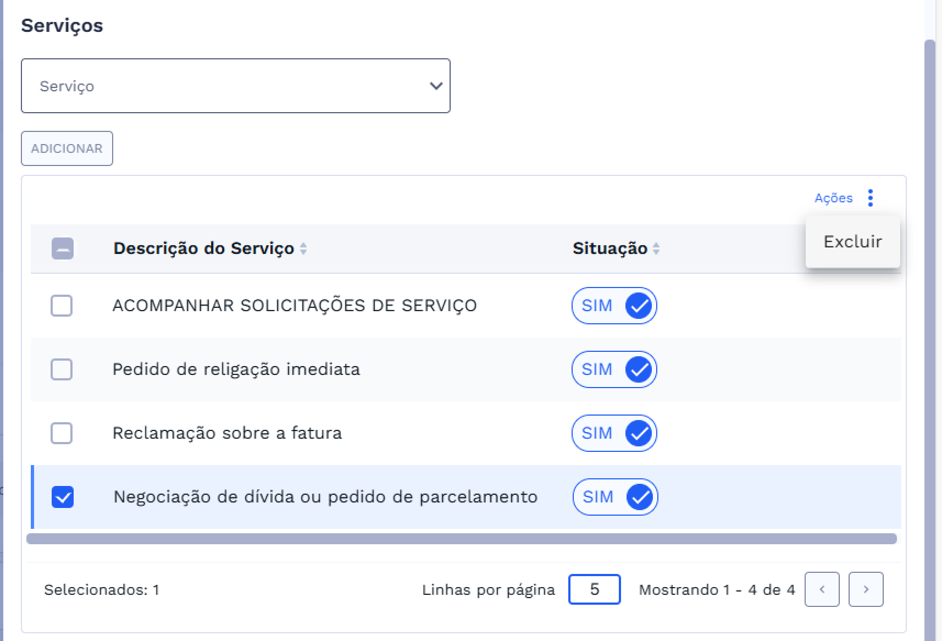Screen dimensions: 942x641
Task: Toggle Situação for Reclamação sobre a fatura
Action: point(614,433)
